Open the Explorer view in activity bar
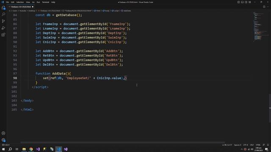The image size is (271, 152). (x=3, y=8)
